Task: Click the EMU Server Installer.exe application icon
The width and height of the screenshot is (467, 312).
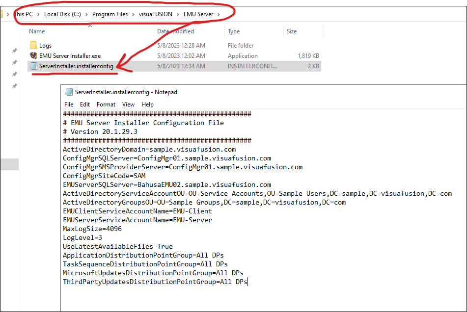Action: (x=33, y=55)
